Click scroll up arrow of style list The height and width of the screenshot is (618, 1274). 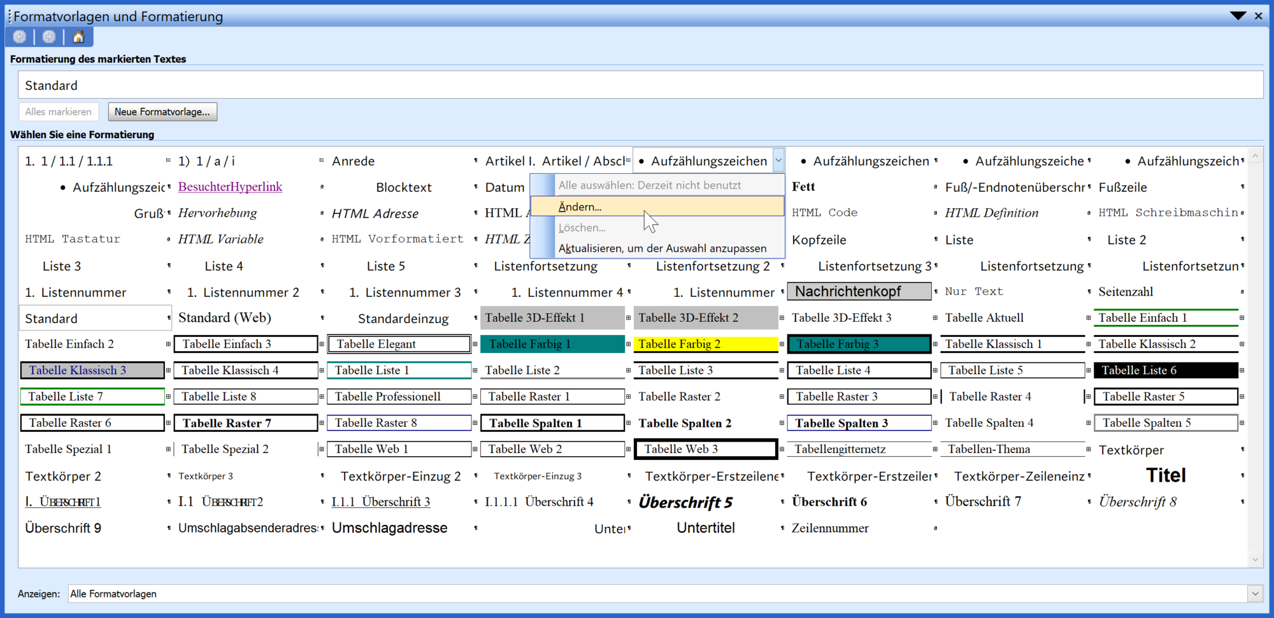pos(1255,155)
